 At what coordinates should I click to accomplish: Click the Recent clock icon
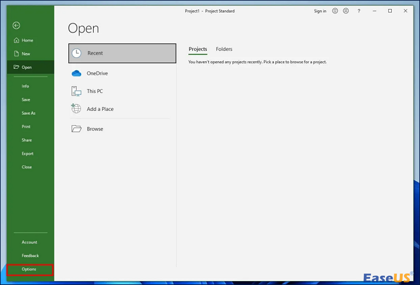pos(77,54)
